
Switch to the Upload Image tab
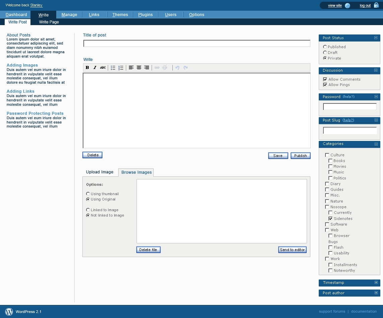click(x=100, y=172)
